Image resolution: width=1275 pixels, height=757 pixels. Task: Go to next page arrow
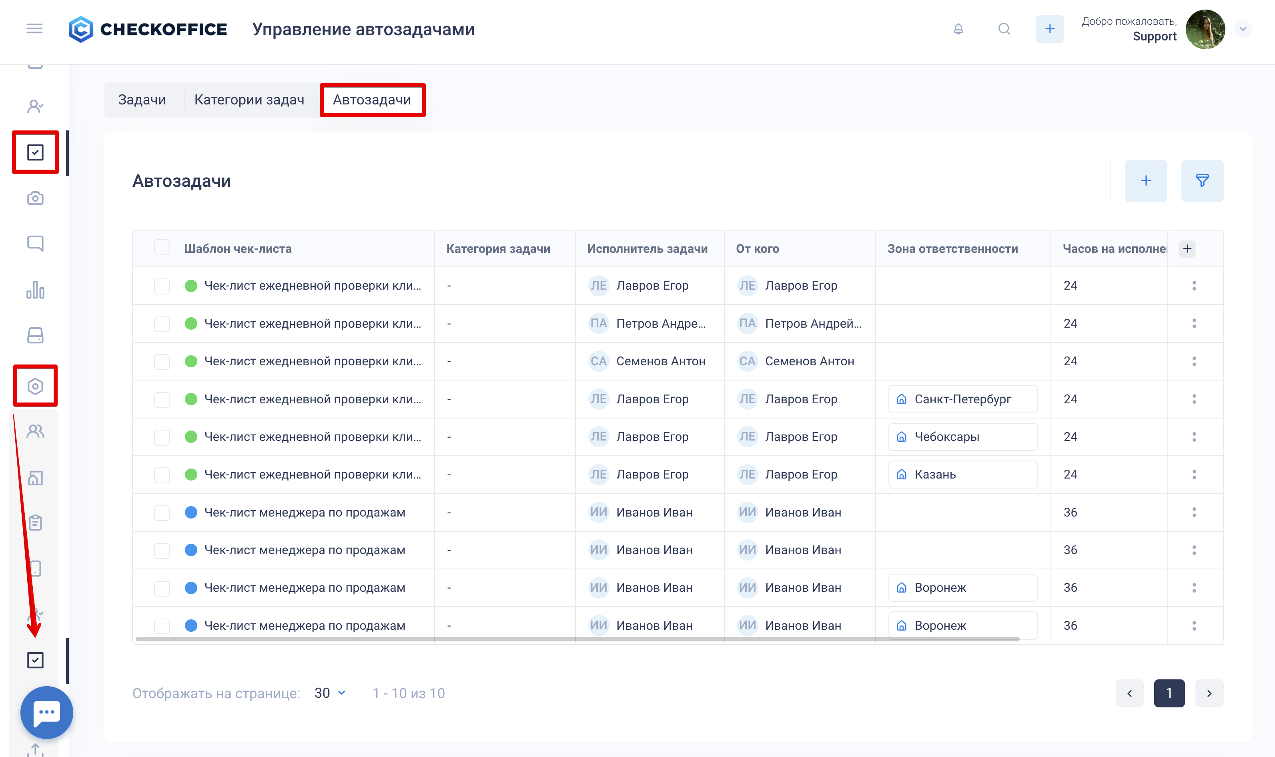click(1209, 693)
